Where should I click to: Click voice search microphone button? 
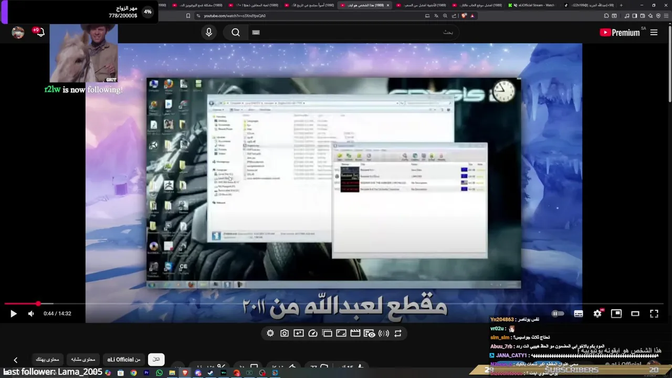(209, 33)
